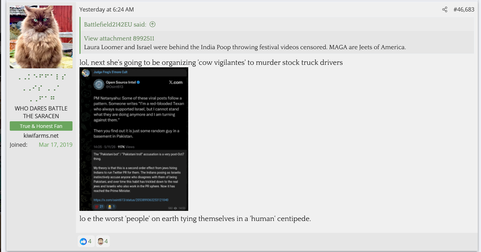Click the green dotted braille username
Image resolution: width=481 pixels, height=252 pixels.
pos(41,87)
